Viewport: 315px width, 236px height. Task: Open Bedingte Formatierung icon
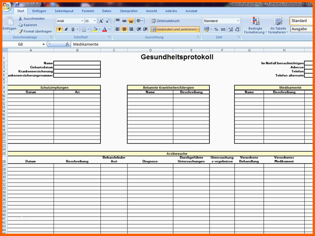[255, 21]
